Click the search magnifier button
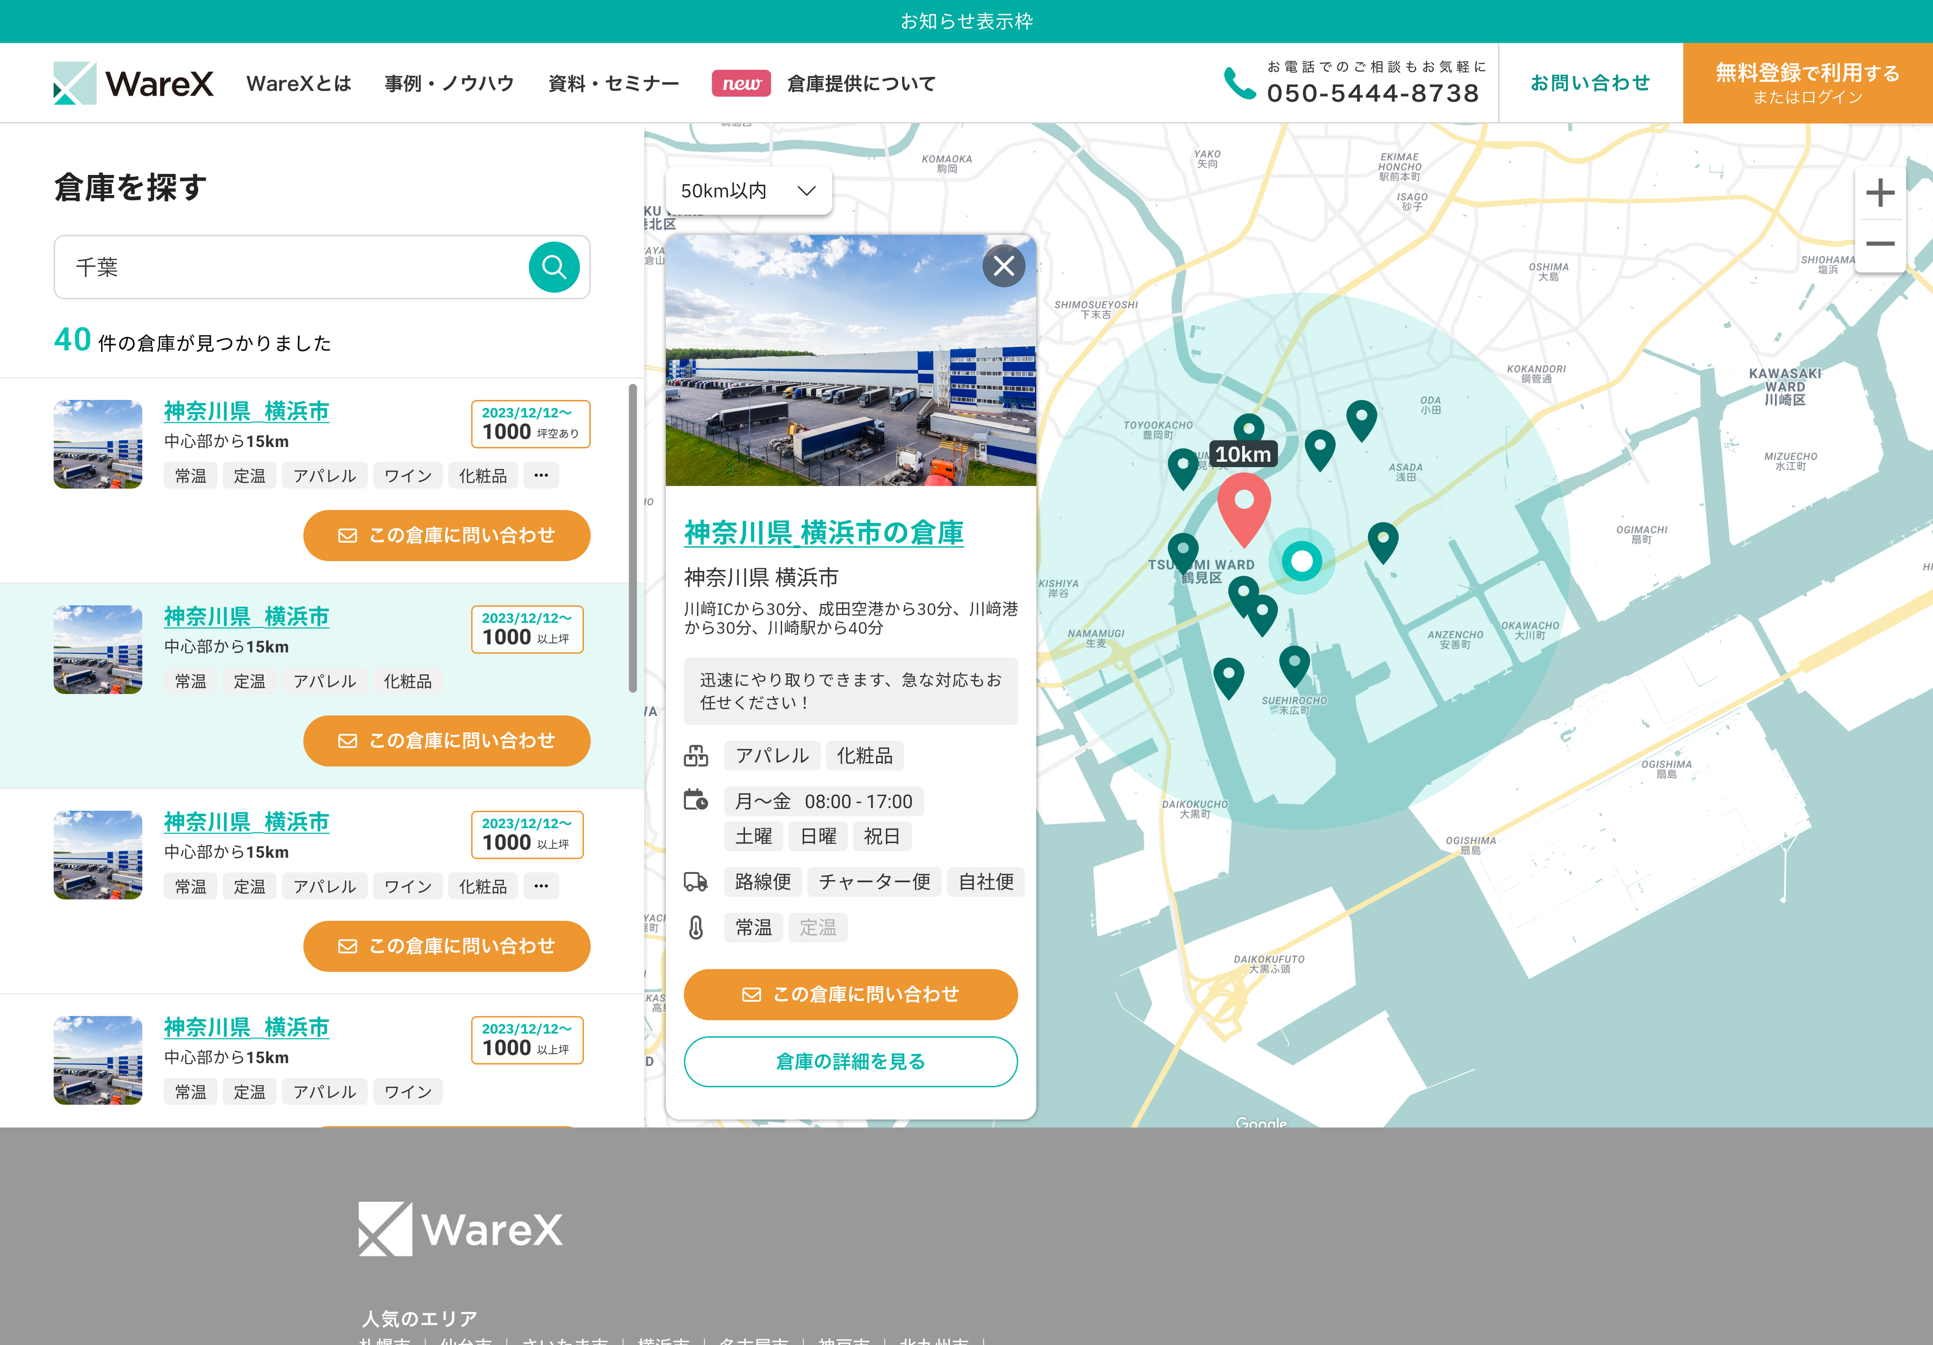 coord(553,267)
